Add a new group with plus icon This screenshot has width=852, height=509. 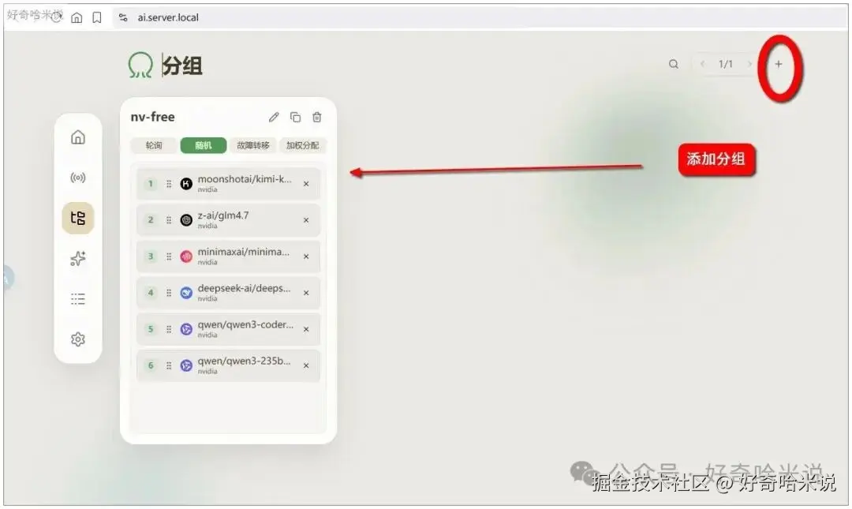tap(778, 64)
